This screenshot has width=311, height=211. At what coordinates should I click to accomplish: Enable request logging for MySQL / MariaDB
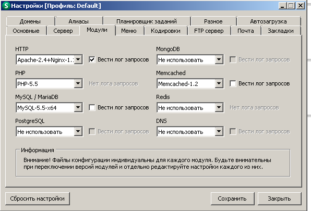pos(92,108)
